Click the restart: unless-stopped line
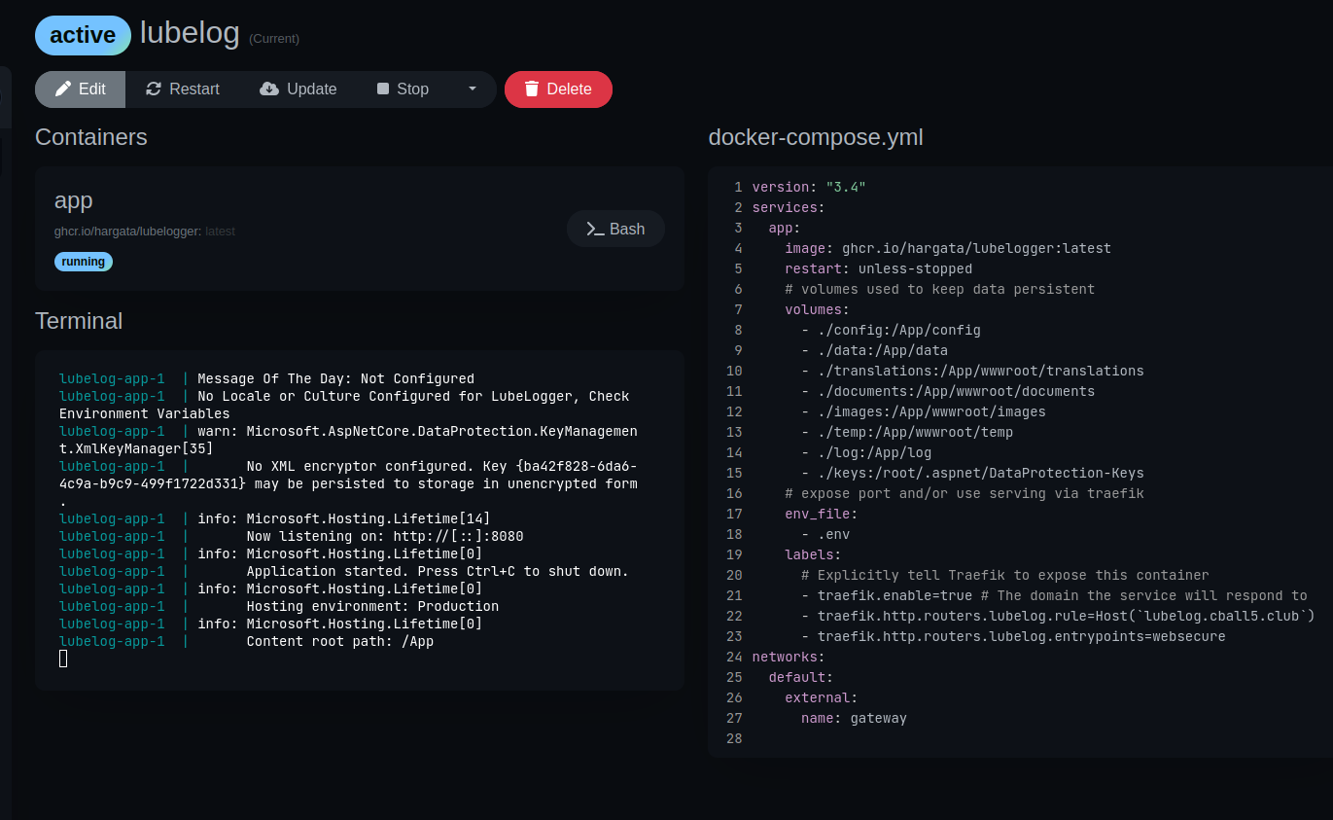The image size is (1333, 820). [879, 268]
